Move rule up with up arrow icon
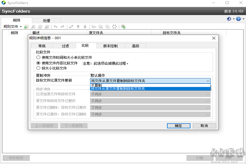 pyautogui.click(x=78, y=26)
